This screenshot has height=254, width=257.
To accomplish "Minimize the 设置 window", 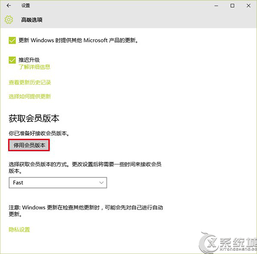I will pyautogui.click(x=216, y=6).
